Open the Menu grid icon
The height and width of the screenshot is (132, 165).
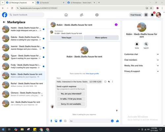point(146,15)
